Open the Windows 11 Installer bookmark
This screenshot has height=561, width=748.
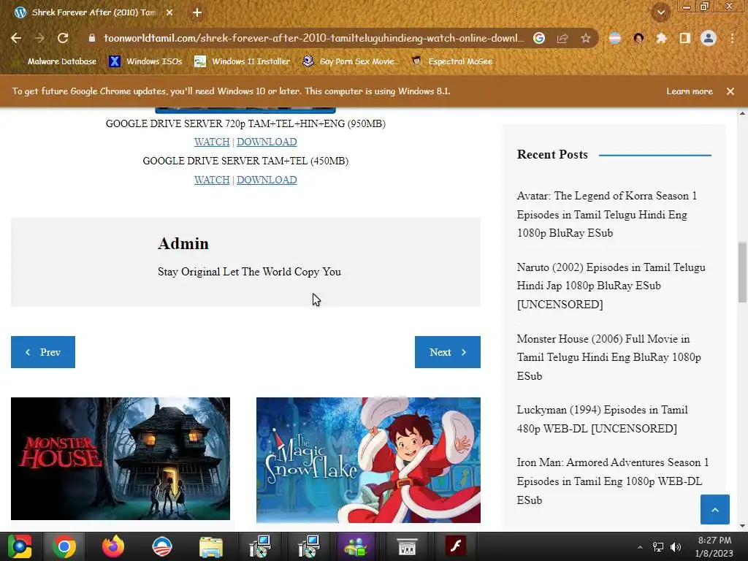(243, 61)
